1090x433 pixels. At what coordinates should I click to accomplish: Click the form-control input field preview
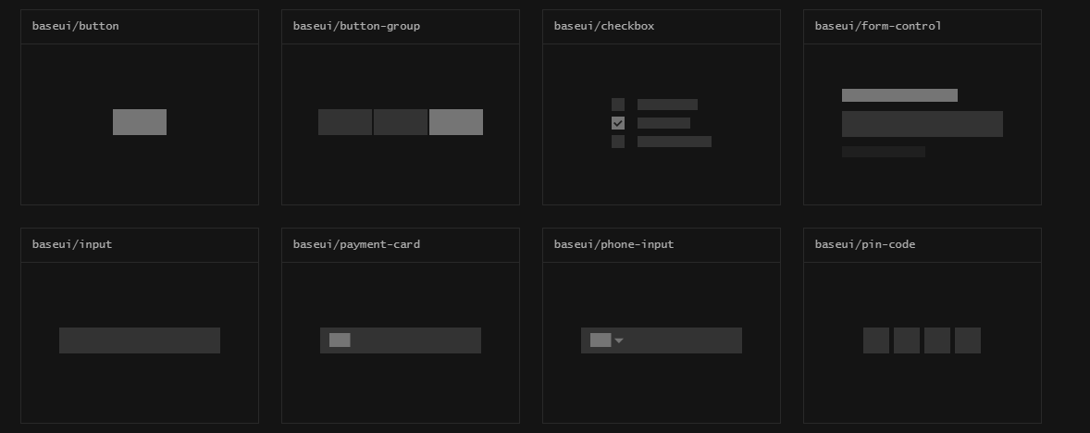tap(922, 124)
